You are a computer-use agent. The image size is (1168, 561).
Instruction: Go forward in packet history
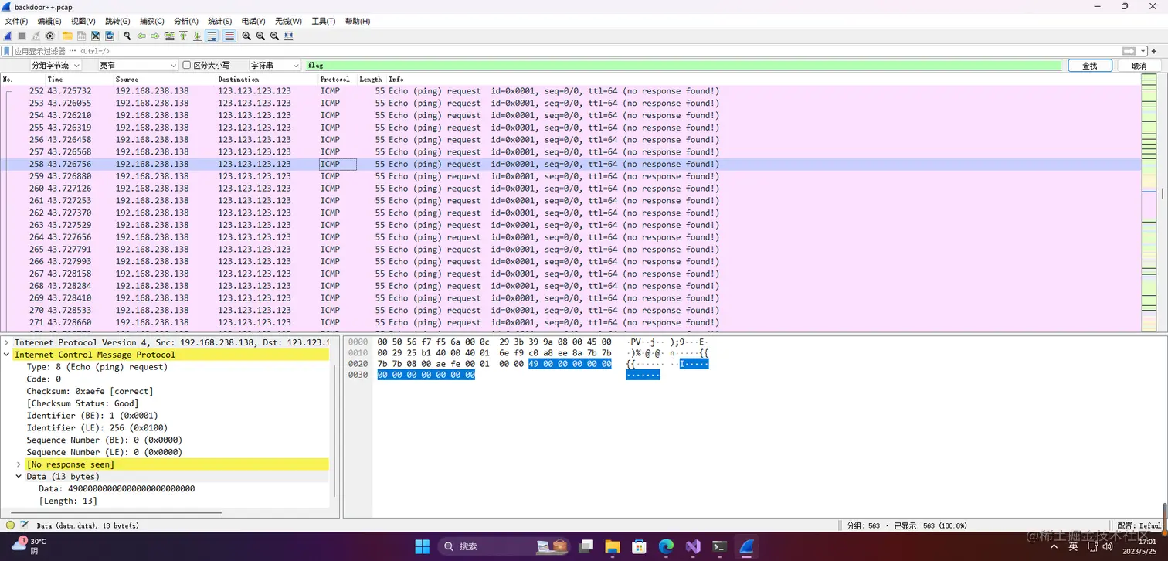coord(155,36)
